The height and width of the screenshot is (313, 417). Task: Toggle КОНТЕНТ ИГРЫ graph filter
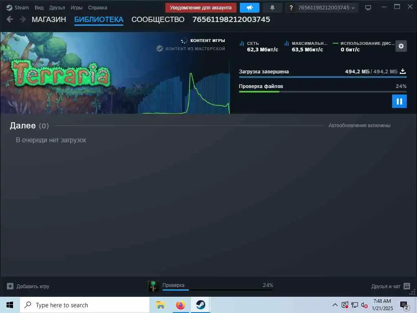tap(203, 40)
